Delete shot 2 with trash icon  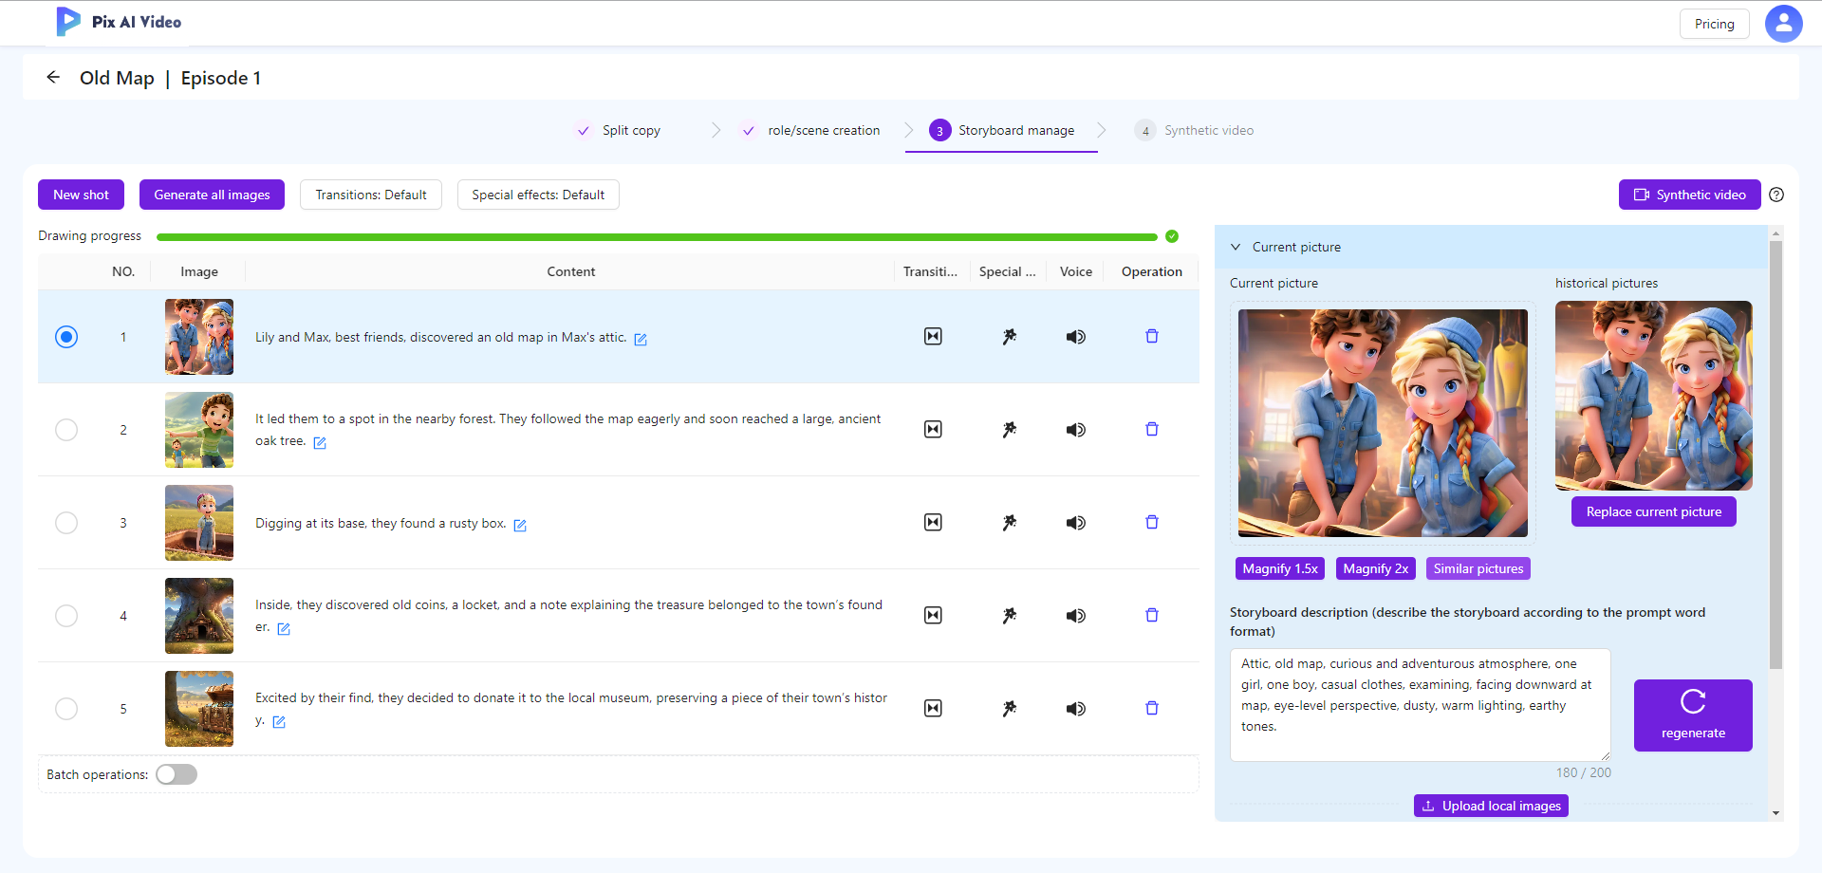click(x=1152, y=429)
